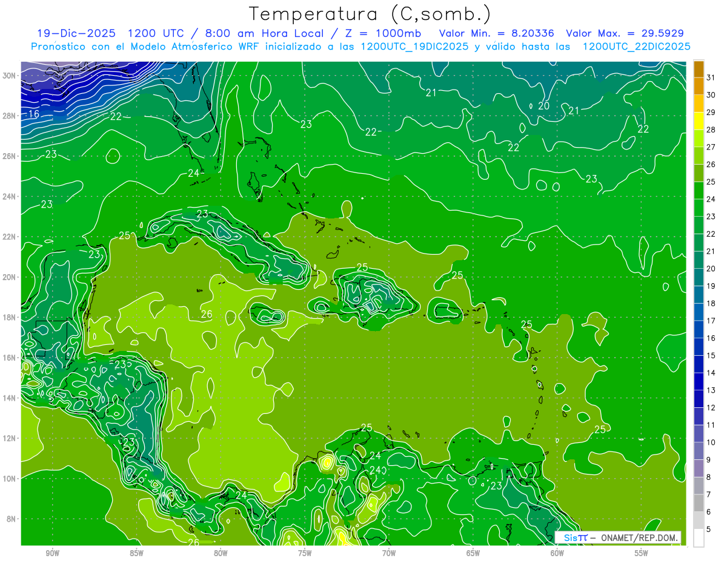Select "Valor Min. = 8.20336" text
The image size is (727, 561).
click(x=497, y=33)
